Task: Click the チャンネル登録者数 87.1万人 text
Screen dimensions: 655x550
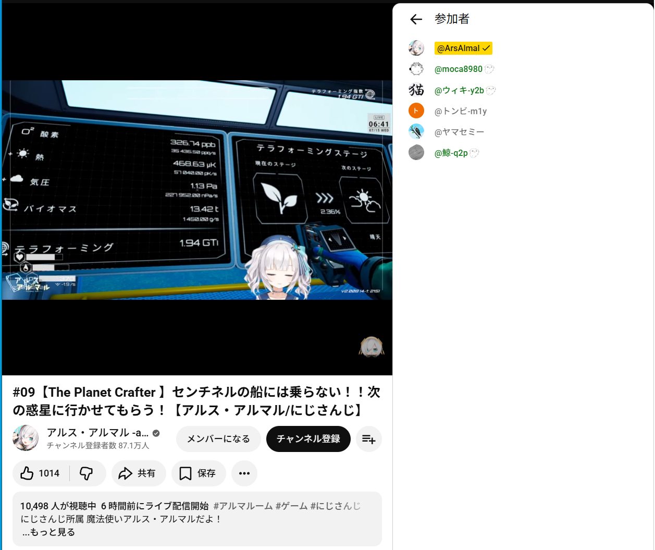Action: 98,446
